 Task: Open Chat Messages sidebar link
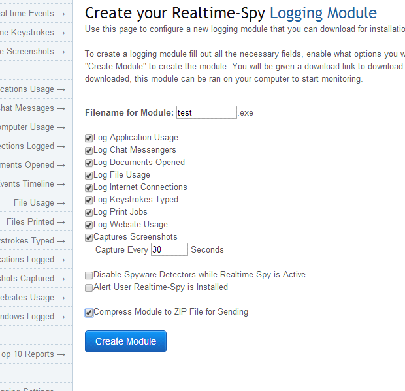coord(33,108)
